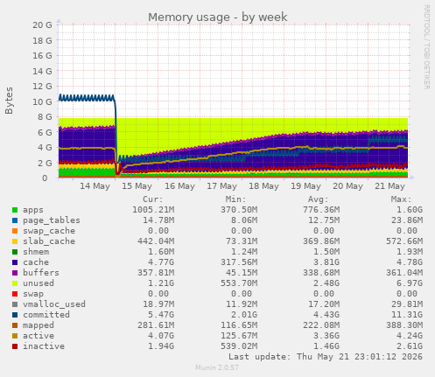Click the 'Bytes' y-axis label
The width and height of the screenshot is (435, 377).
[x=9, y=101]
